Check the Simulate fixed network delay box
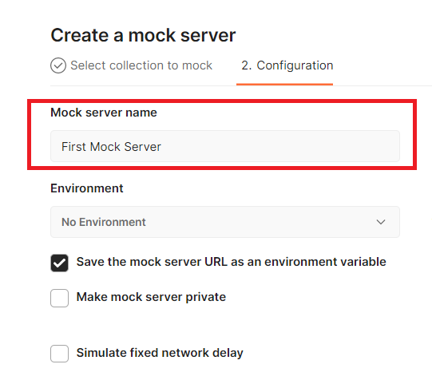 (59, 354)
